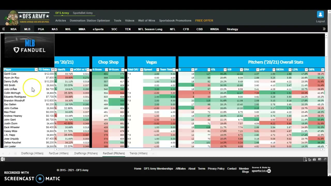Open Sportsbook Promotions menu item
Screen dimensions: 331x186
click(x=175, y=21)
